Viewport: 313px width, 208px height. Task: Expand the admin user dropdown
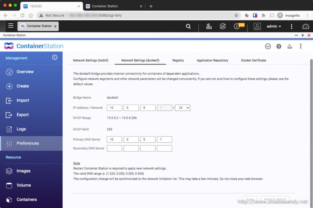[x=274, y=26]
